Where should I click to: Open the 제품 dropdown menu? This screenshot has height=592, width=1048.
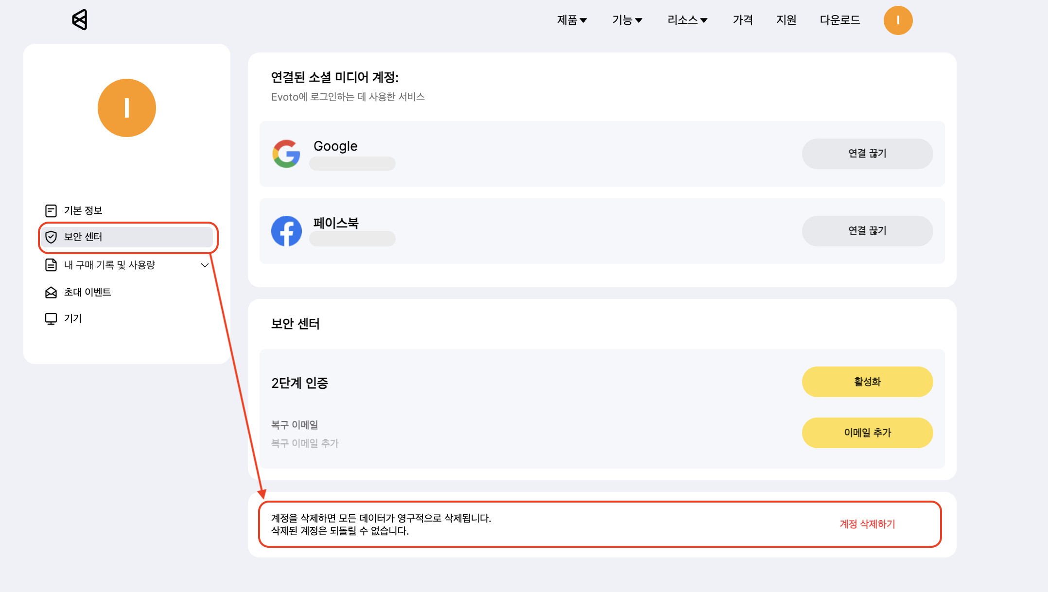point(572,20)
